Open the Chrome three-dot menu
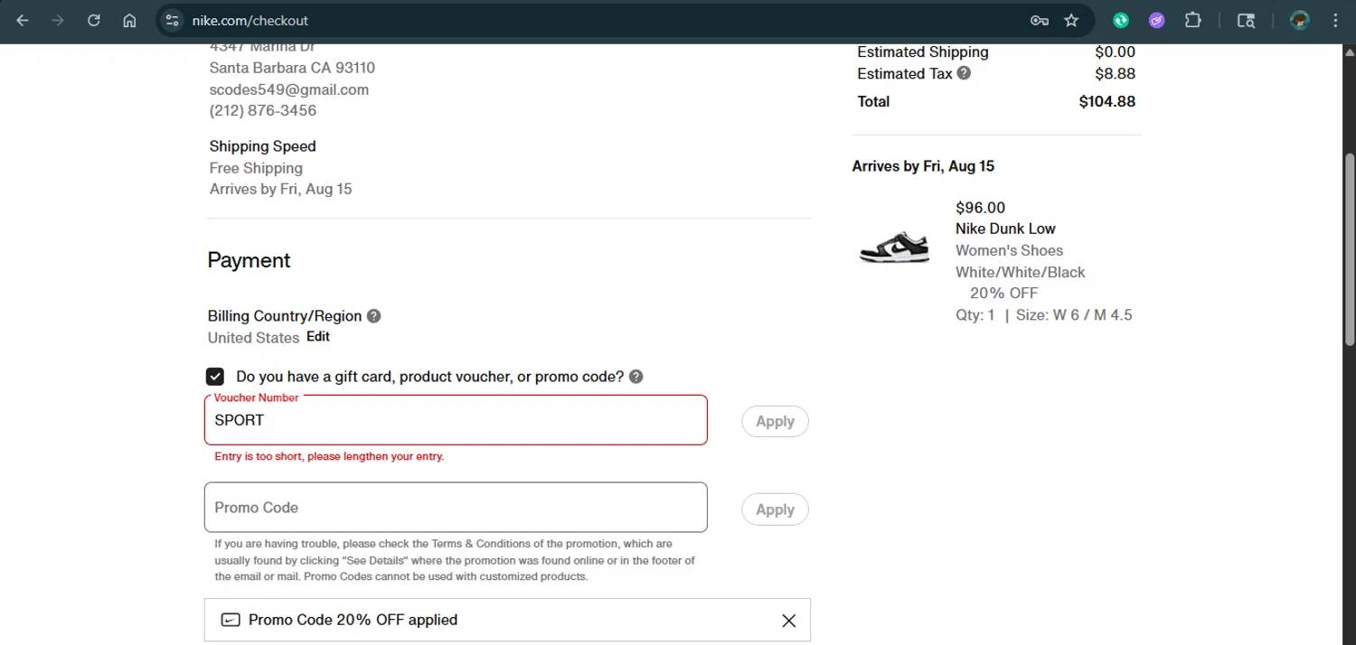 (x=1335, y=20)
